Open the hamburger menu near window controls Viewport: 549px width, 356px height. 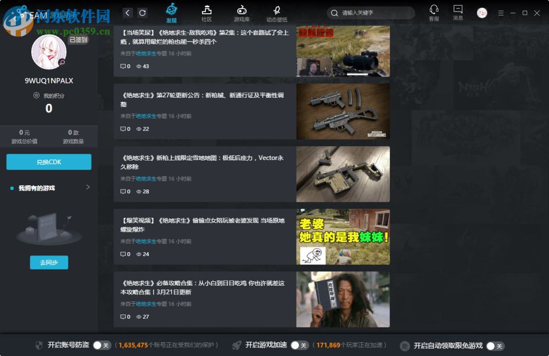[501, 12]
